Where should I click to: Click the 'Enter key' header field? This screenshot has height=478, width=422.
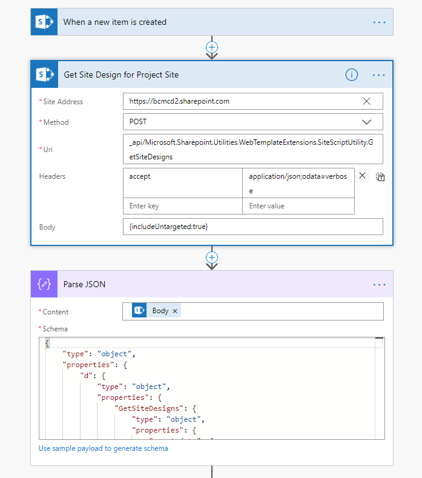(x=182, y=206)
